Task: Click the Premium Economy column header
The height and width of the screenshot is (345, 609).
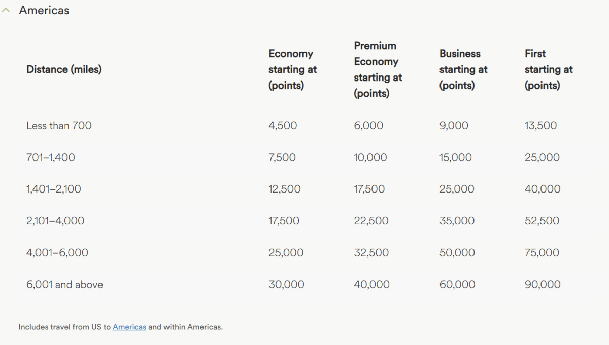Action: (x=378, y=69)
